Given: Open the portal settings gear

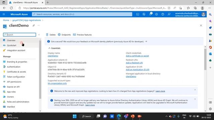Looking at the screenshot, I should click(156, 14).
